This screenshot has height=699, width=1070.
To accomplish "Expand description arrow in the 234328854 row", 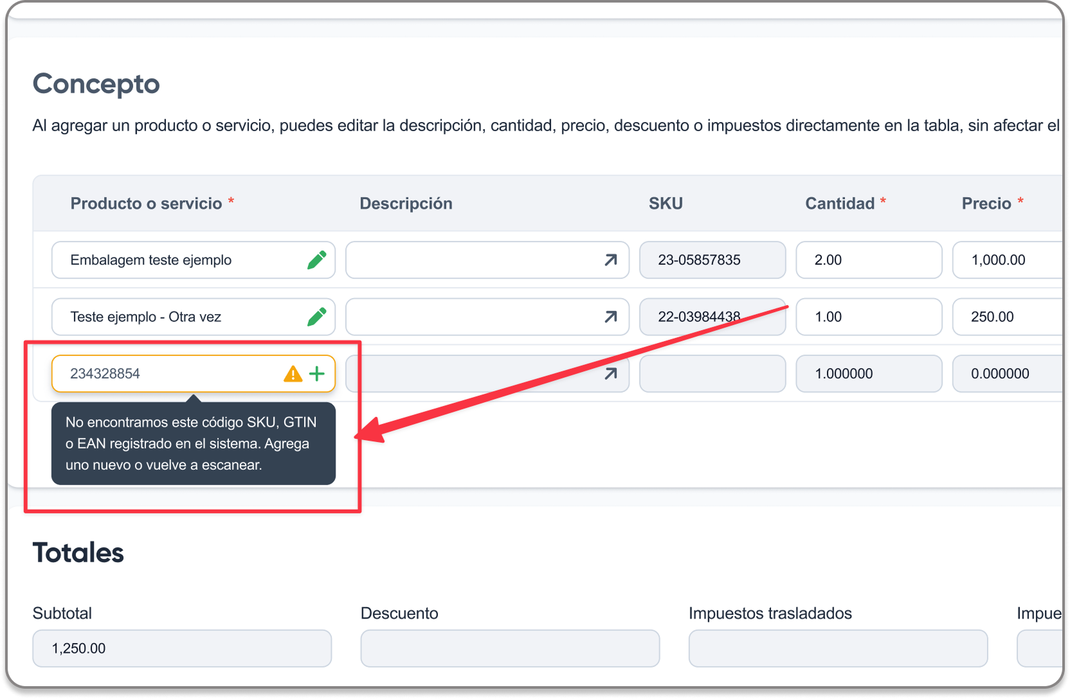I will (x=610, y=373).
